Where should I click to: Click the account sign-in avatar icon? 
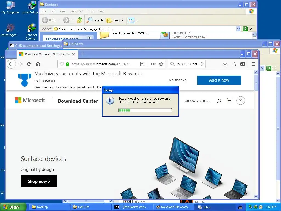click(x=240, y=101)
